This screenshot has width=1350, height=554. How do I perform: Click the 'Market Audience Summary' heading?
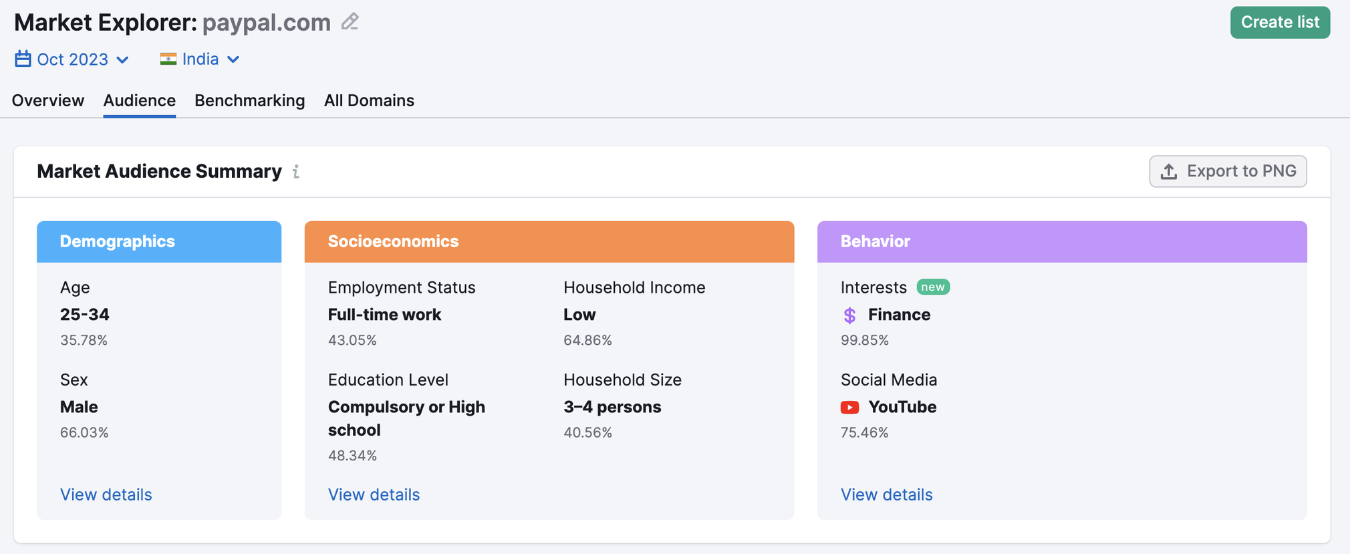pyautogui.click(x=159, y=172)
